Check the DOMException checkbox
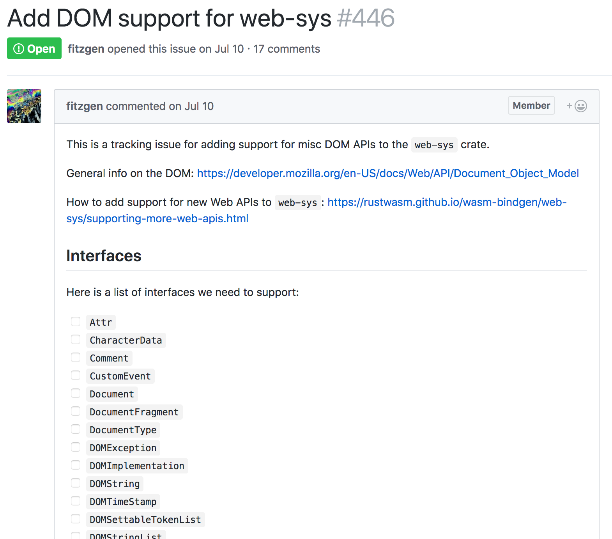The width and height of the screenshot is (612, 539). click(76, 447)
